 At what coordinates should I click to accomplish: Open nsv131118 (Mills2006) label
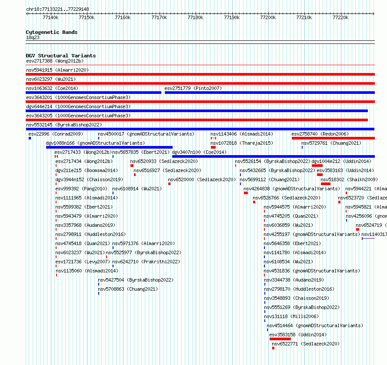point(291,316)
